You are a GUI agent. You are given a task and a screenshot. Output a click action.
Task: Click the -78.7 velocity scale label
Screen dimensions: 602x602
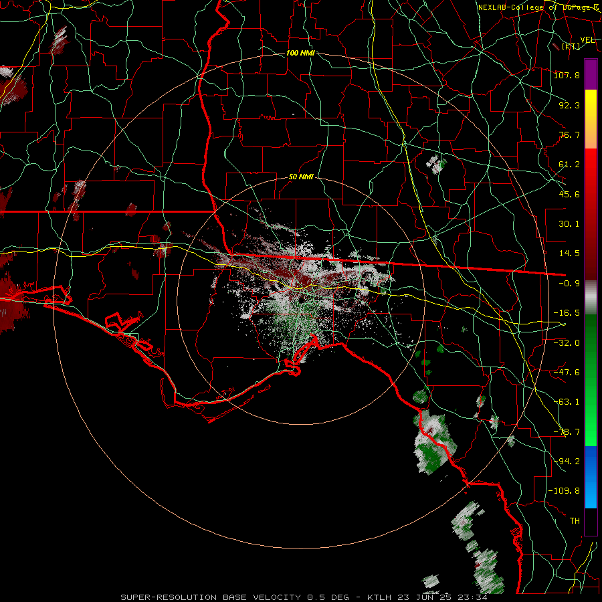click(567, 432)
